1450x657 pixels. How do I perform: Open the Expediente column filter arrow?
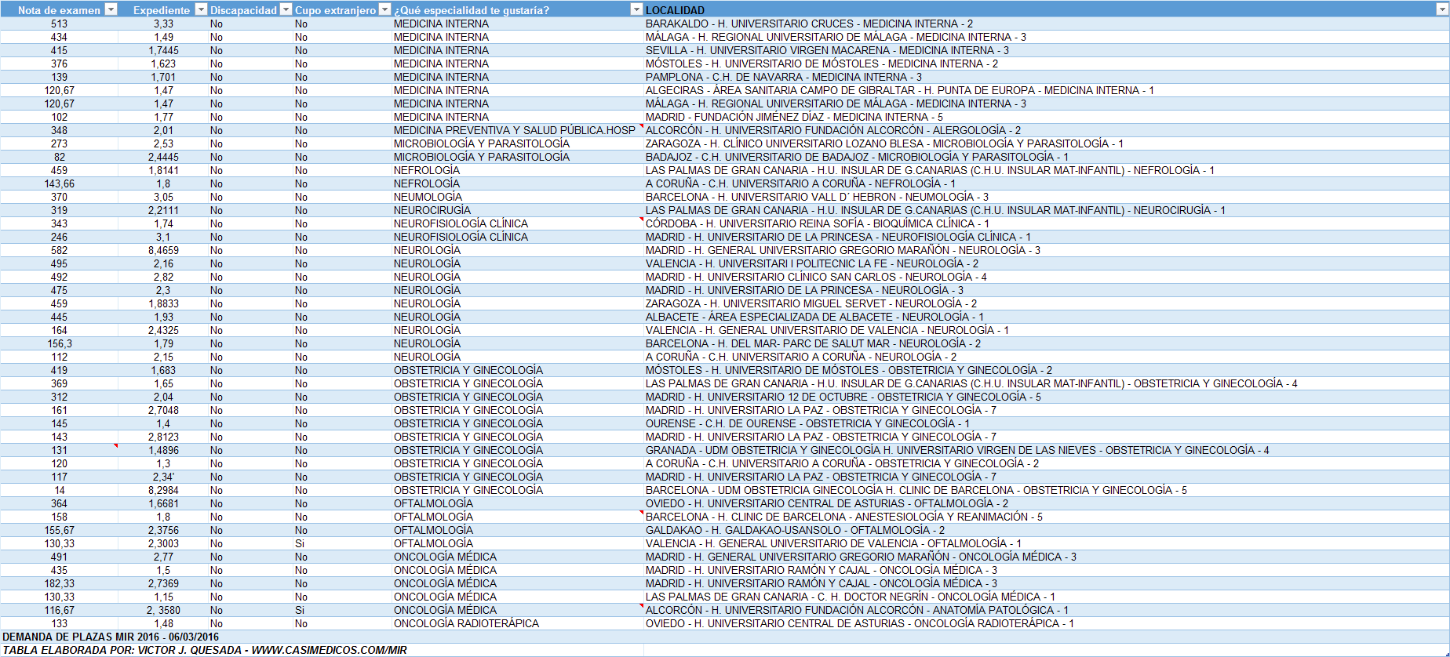coord(201,9)
